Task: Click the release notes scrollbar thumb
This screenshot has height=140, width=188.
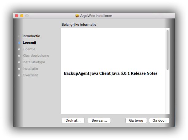Action: [168, 50]
